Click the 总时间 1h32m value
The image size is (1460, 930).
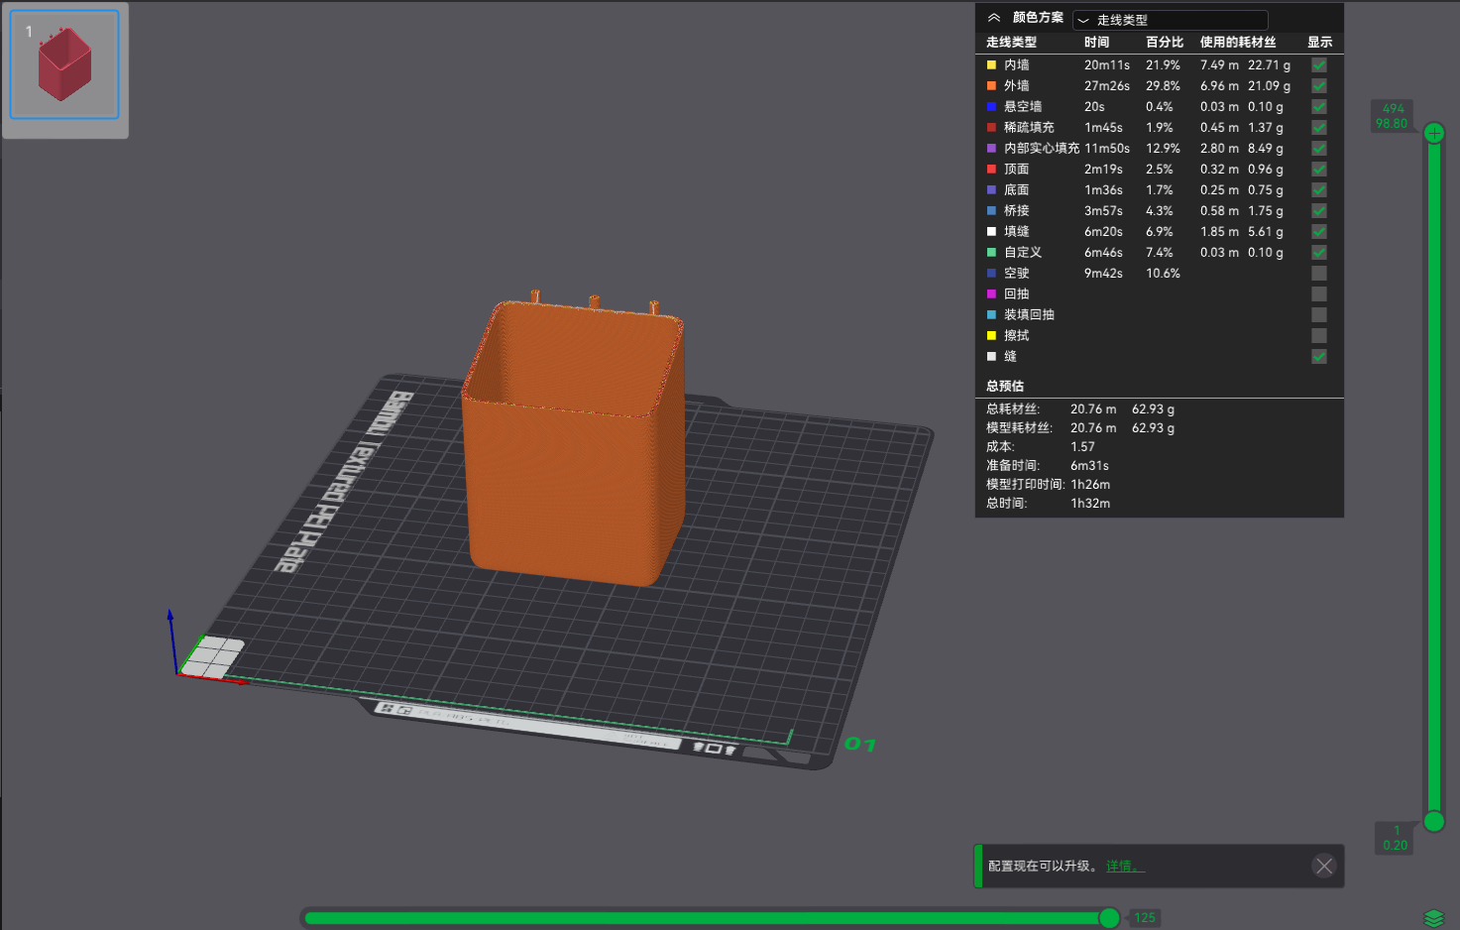click(x=1090, y=503)
